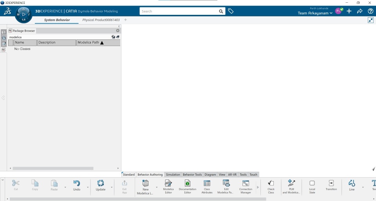Open the Behavior Tools tab

tap(192, 174)
